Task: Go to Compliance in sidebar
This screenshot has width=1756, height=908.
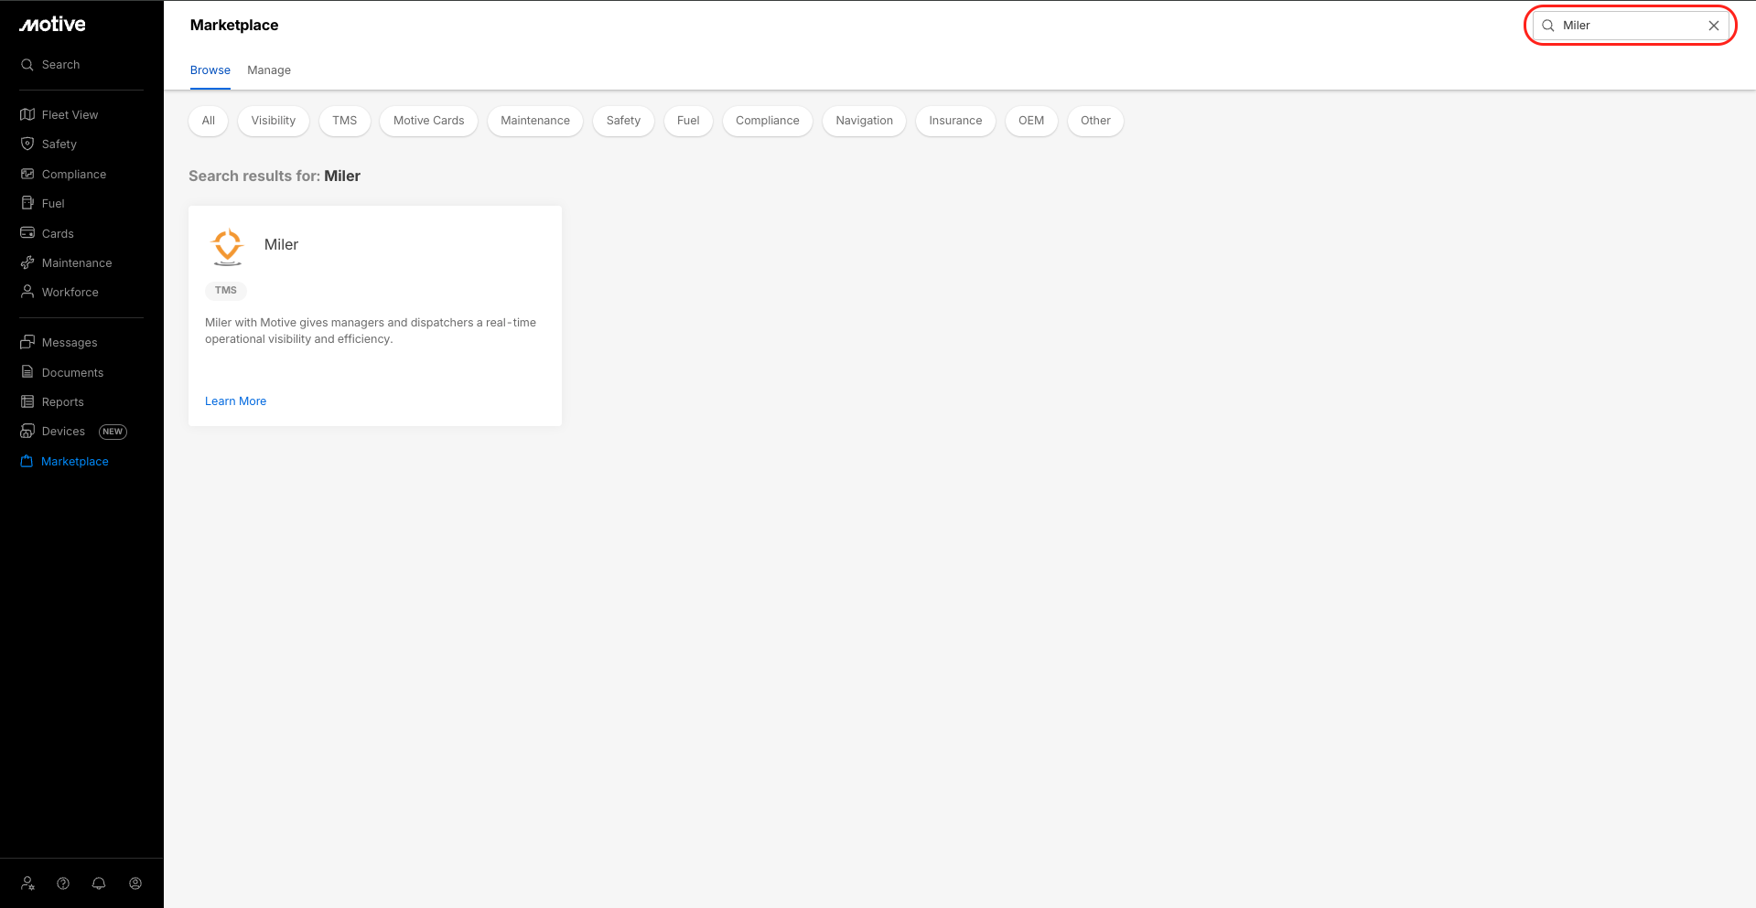Action: point(74,175)
